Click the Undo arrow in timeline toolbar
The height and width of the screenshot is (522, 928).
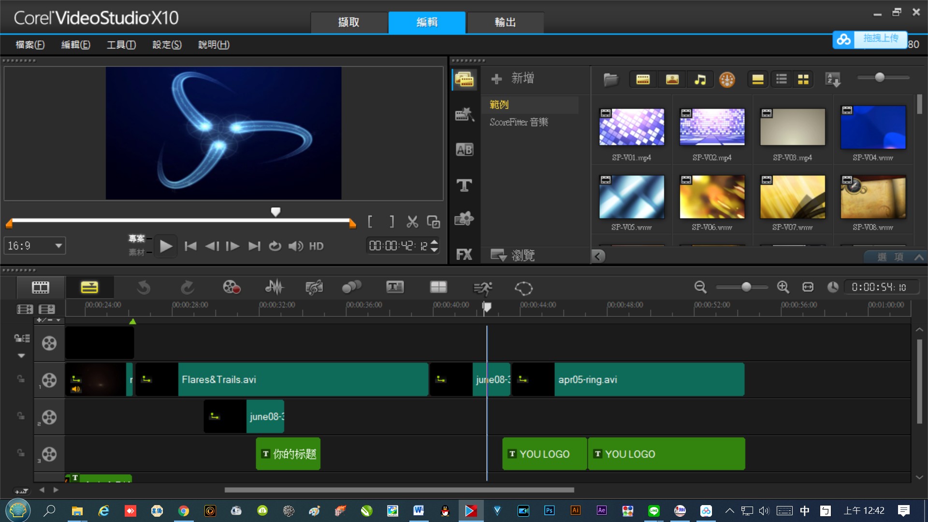click(143, 288)
